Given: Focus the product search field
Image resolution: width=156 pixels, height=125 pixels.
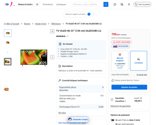Looking at the screenshot, I should pos(87,4).
